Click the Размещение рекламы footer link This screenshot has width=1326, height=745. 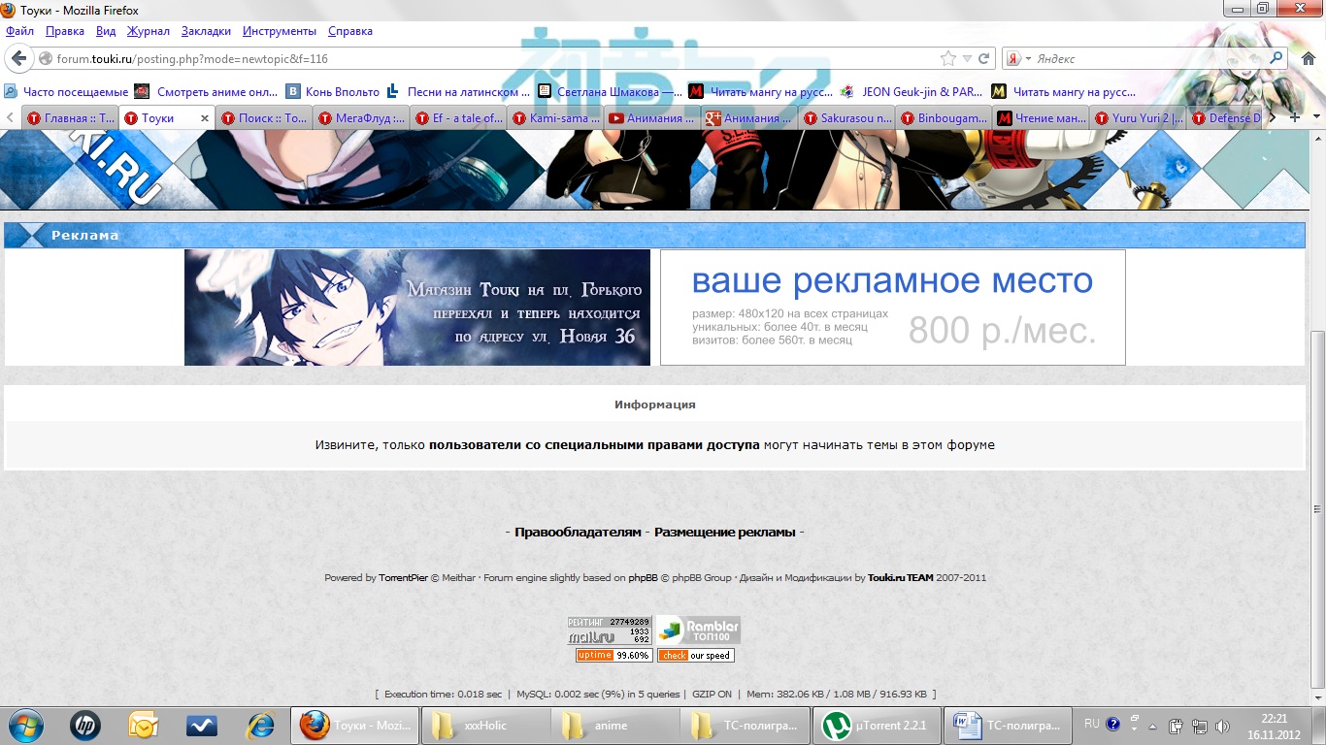point(724,532)
